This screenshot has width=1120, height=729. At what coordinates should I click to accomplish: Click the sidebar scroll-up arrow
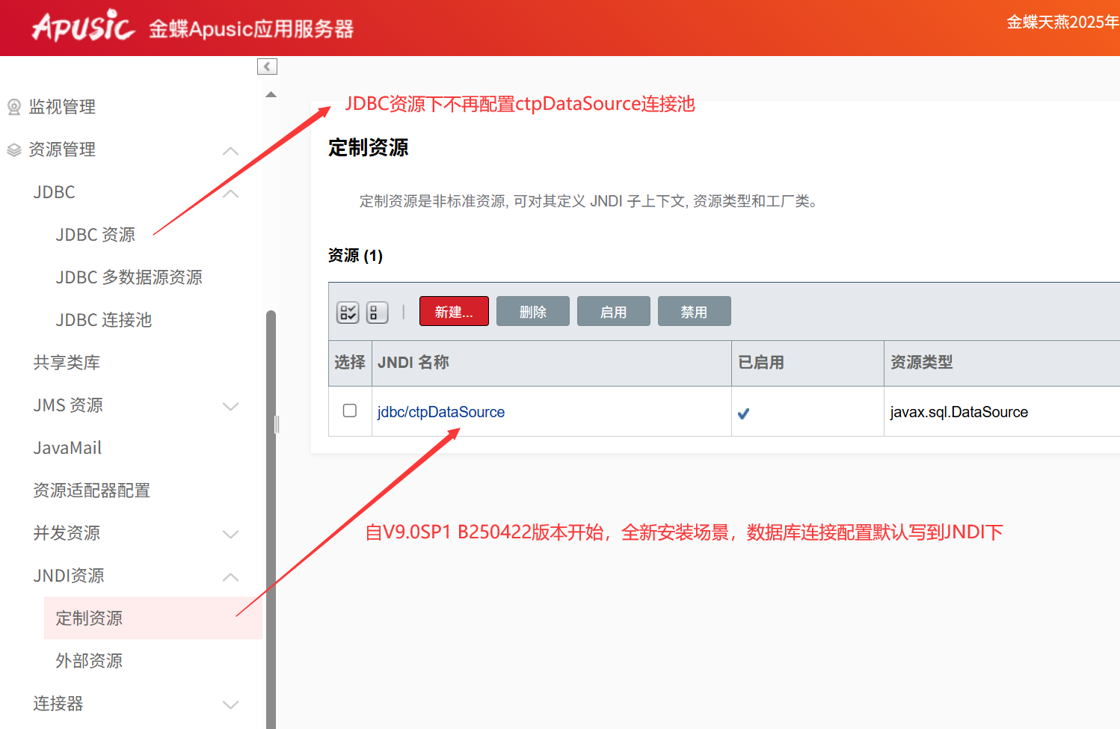pyautogui.click(x=271, y=94)
